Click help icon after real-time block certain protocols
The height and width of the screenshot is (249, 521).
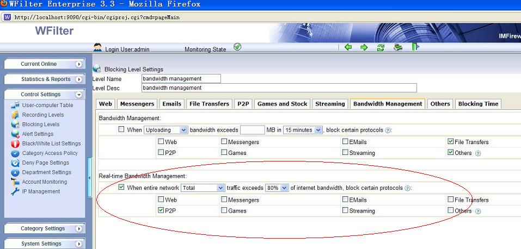pyautogui.click(x=407, y=188)
